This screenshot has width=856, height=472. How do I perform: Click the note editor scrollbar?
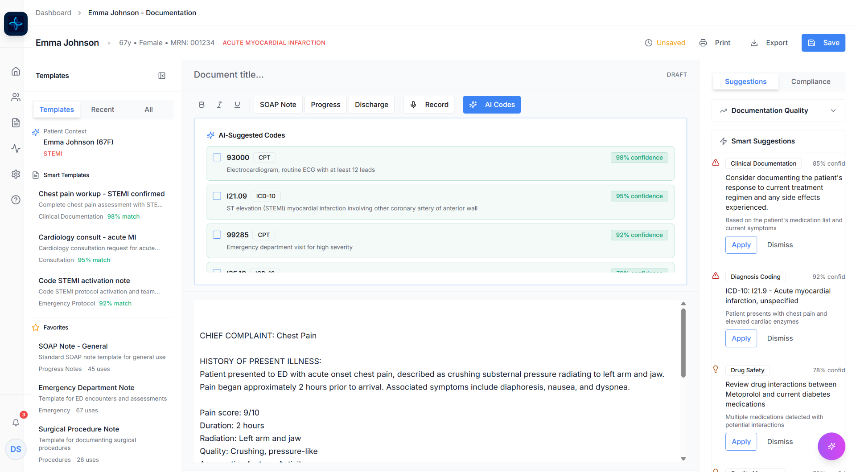[x=683, y=343]
